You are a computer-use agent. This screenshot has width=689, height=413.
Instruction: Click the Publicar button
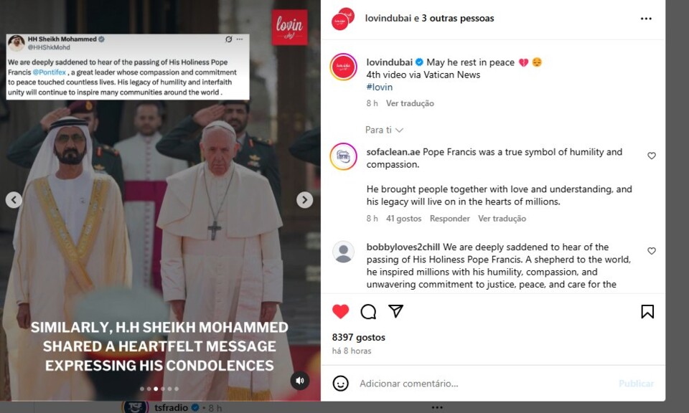pos(636,384)
